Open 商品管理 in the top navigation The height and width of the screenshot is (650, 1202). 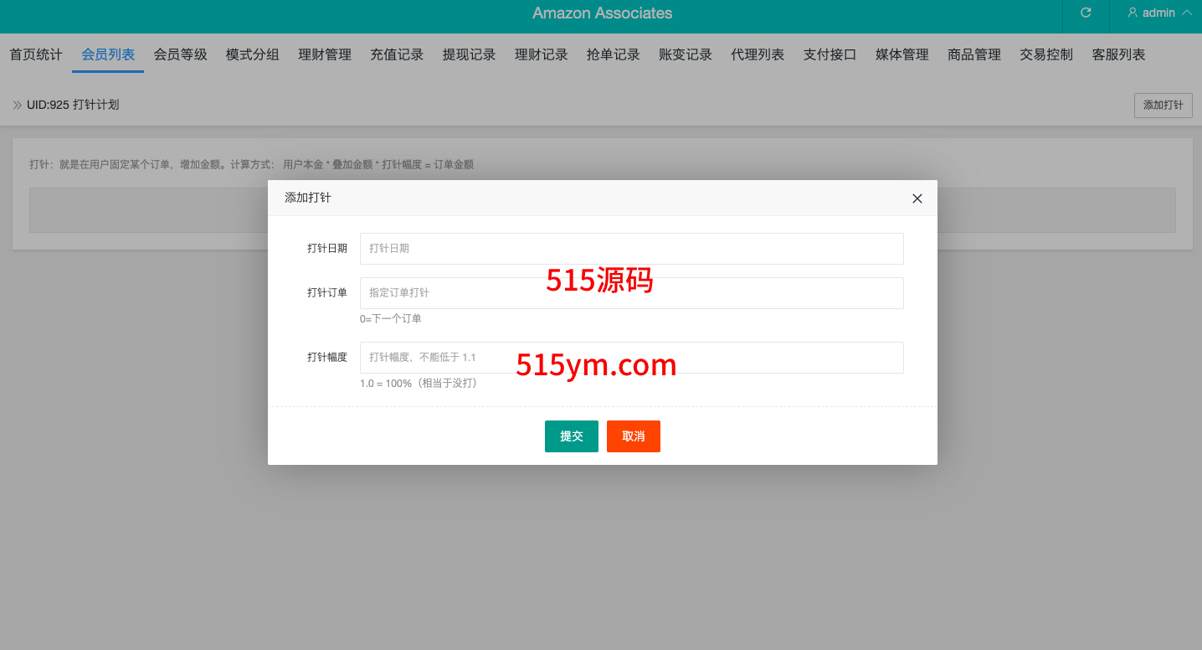(974, 54)
